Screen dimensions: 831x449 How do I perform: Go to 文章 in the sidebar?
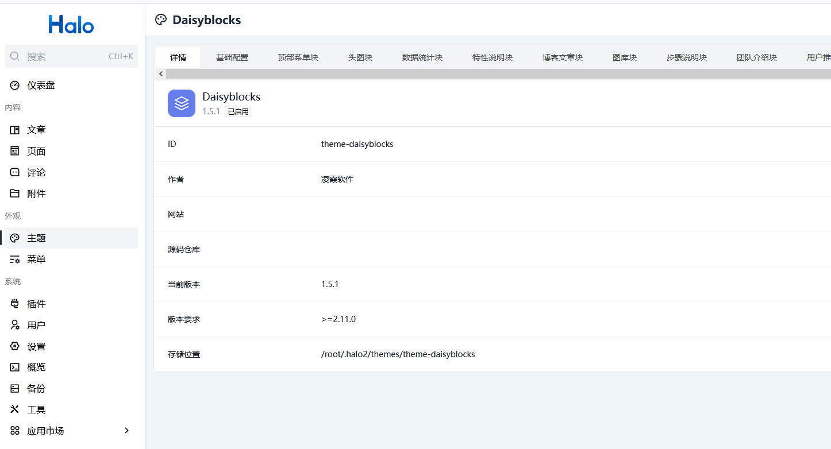tap(71, 130)
